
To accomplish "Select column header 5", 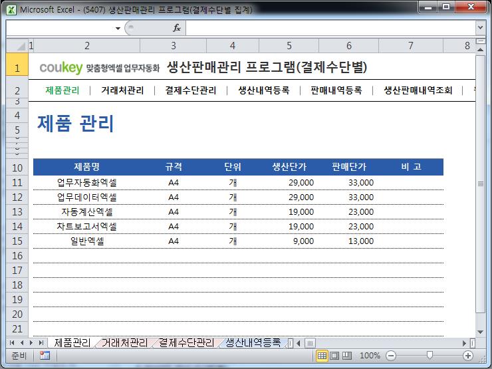I will [x=289, y=46].
